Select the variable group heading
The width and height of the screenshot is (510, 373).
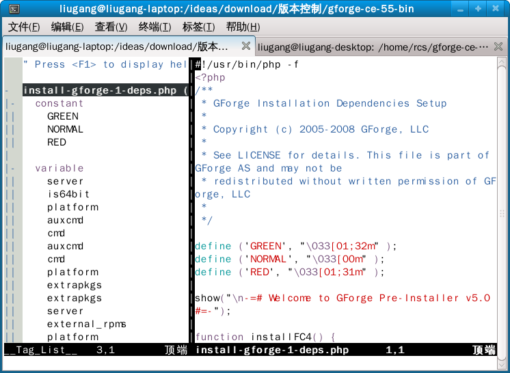point(59,168)
